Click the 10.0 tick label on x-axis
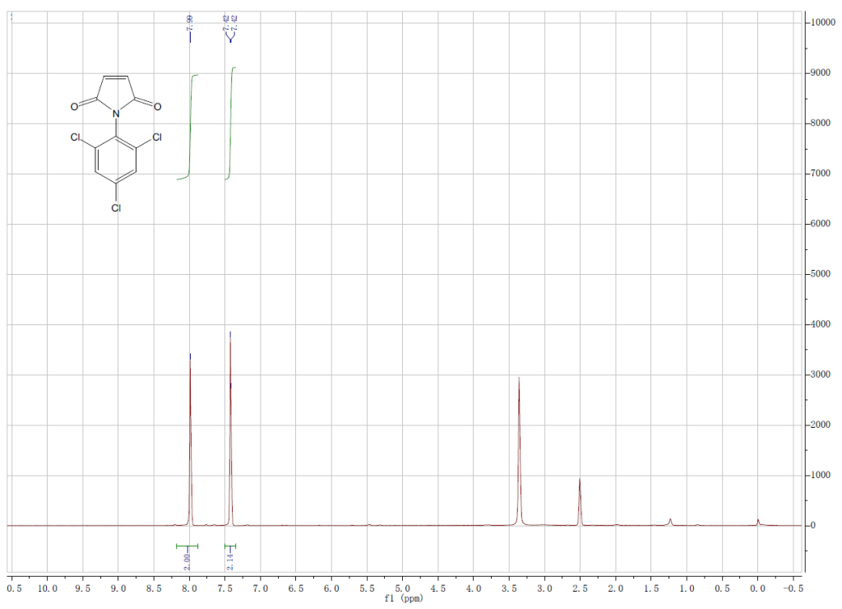The image size is (842, 609). (47, 588)
